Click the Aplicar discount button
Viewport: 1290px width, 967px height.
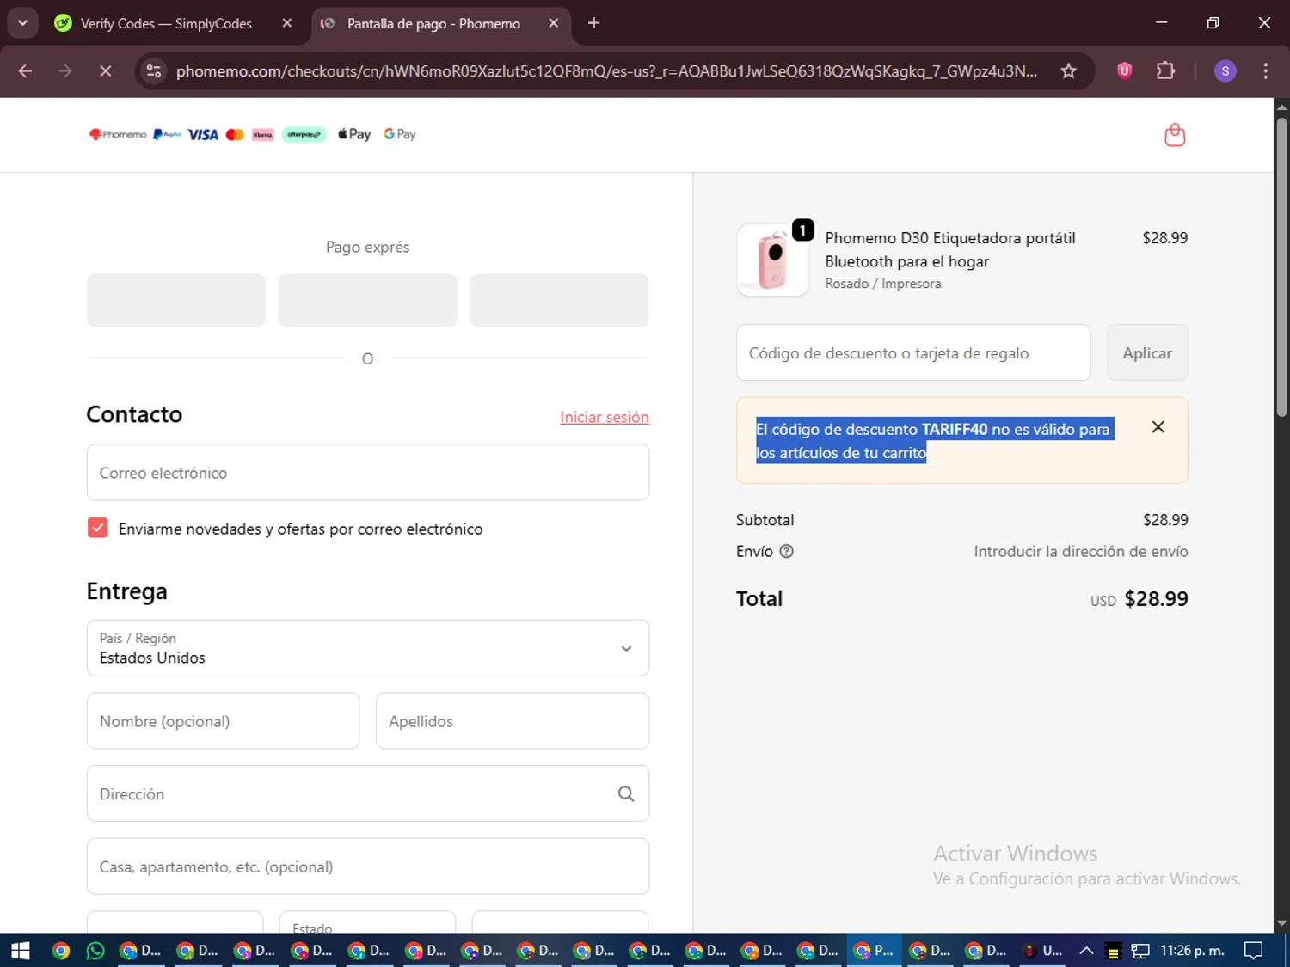tap(1147, 352)
